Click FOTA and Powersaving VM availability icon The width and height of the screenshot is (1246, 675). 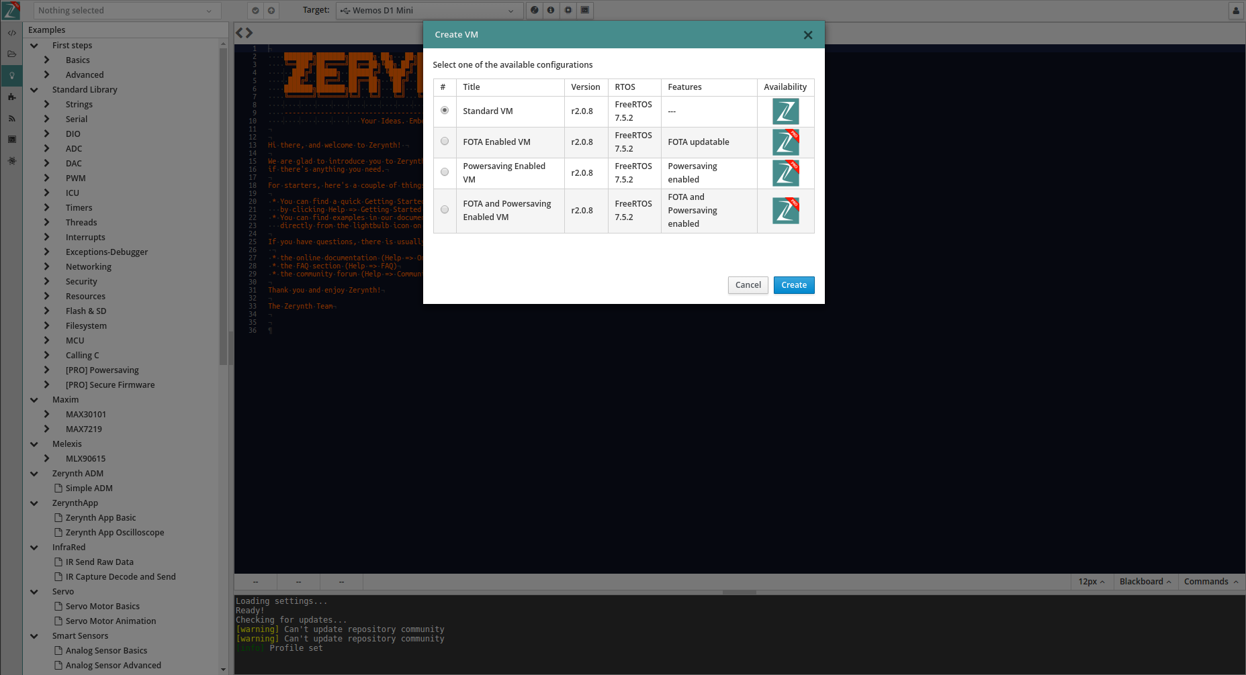tap(785, 211)
